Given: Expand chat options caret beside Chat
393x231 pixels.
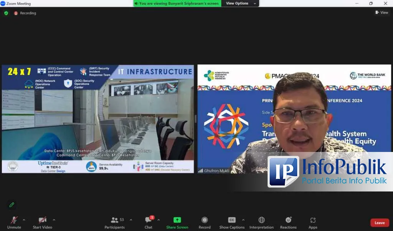Looking at the screenshot, I should (x=159, y=220).
